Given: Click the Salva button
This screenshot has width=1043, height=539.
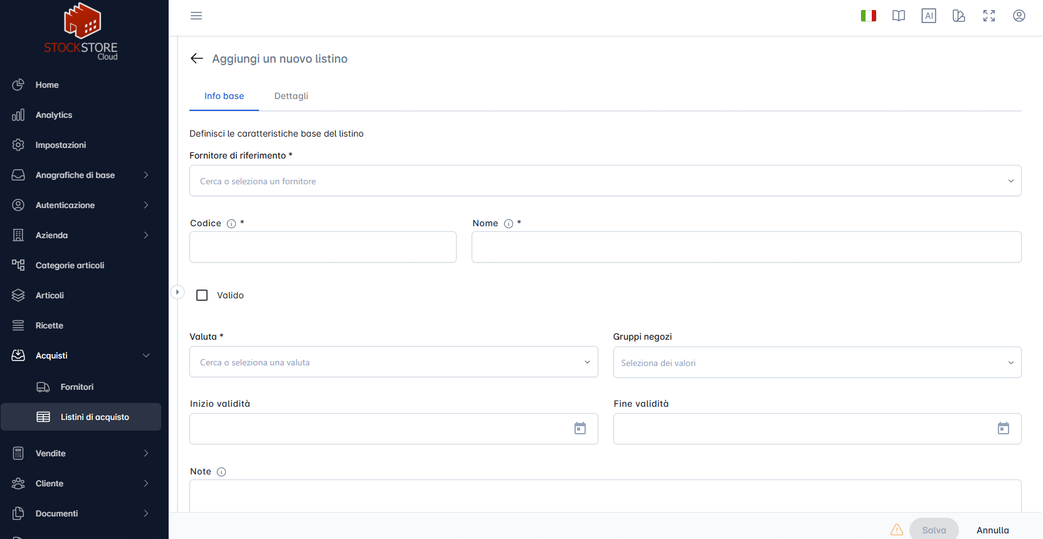Looking at the screenshot, I should [934, 530].
